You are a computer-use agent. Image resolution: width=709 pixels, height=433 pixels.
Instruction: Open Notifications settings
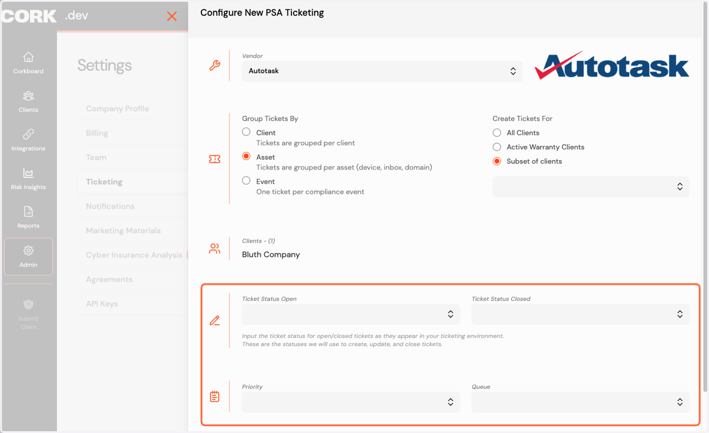click(110, 206)
